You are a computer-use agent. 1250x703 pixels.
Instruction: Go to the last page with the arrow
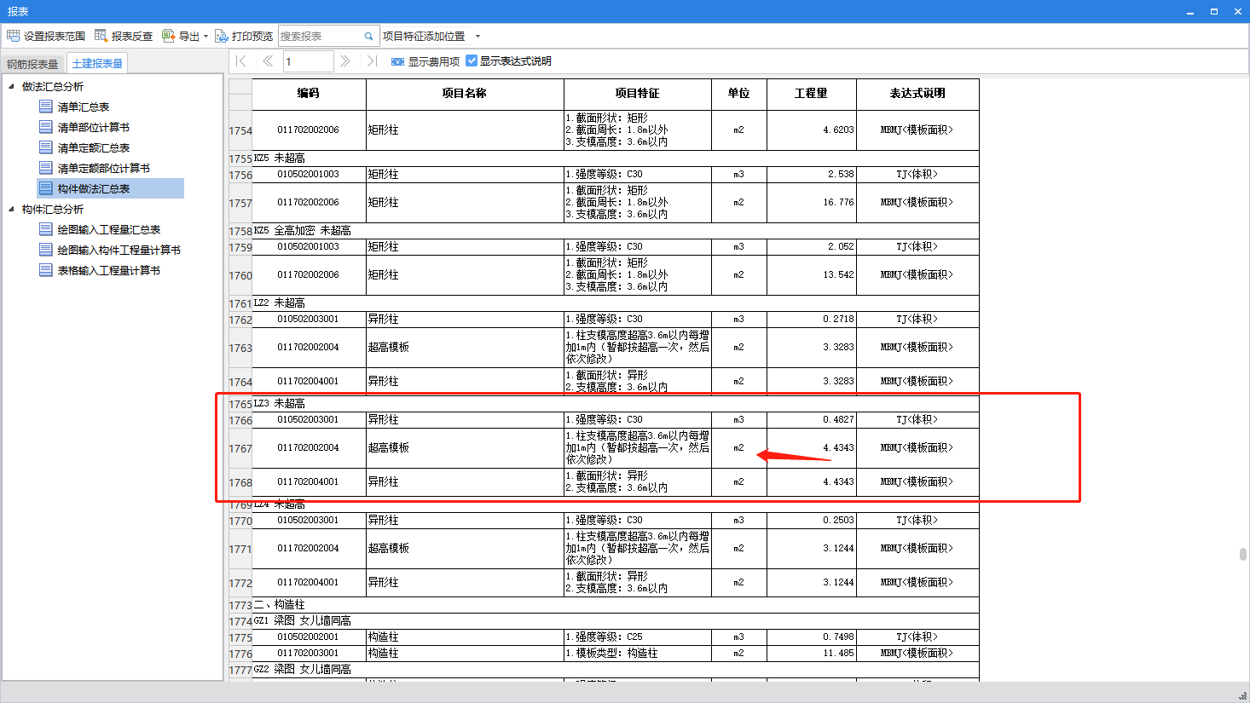(x=371, y=61)
